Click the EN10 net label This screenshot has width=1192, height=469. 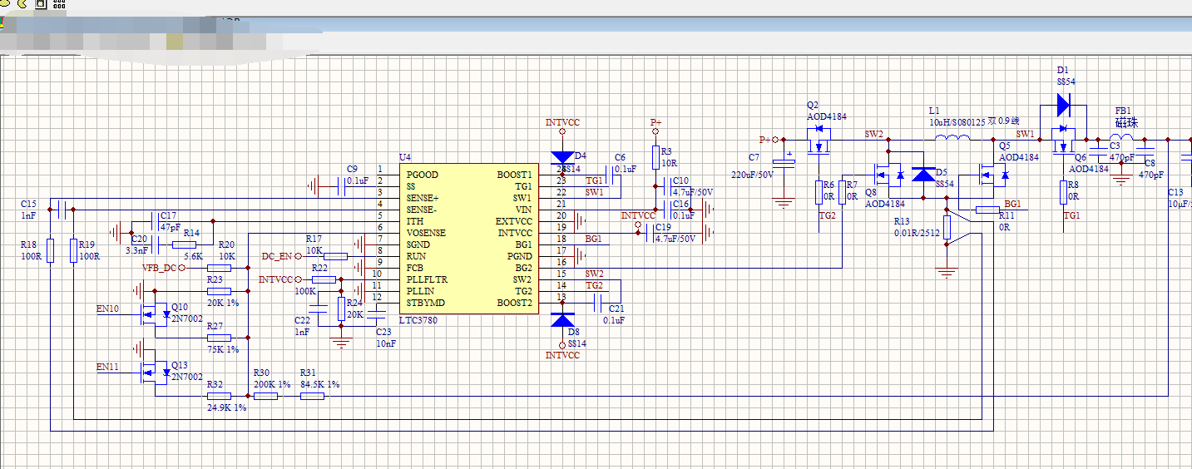tap(107, 309)
